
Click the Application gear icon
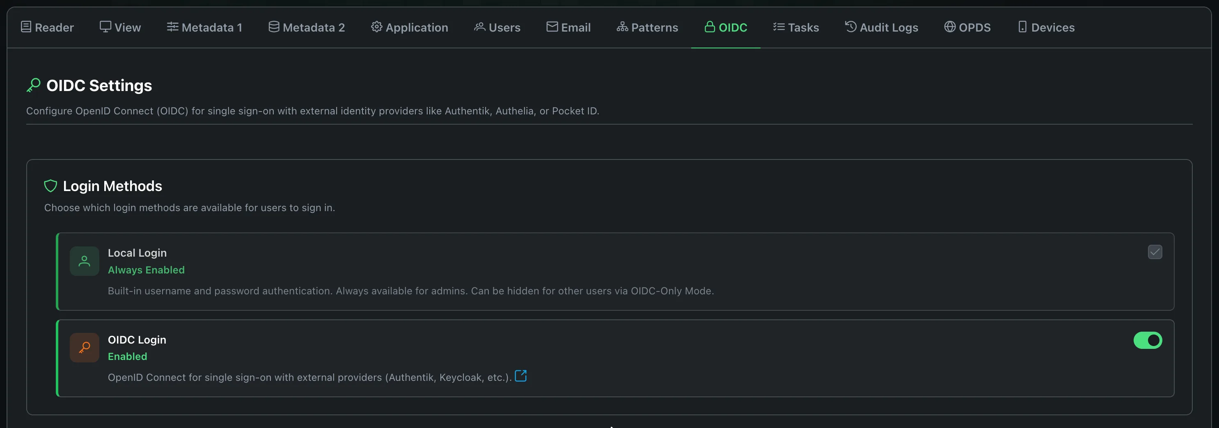point(376,27)
